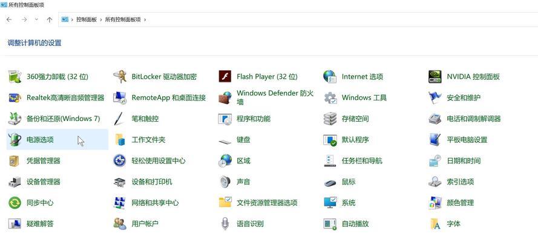The height and width of the screenshot is (242, 538).
Task: Open the 设备和打印机 printer icon
Action: (x=120, y=182)
